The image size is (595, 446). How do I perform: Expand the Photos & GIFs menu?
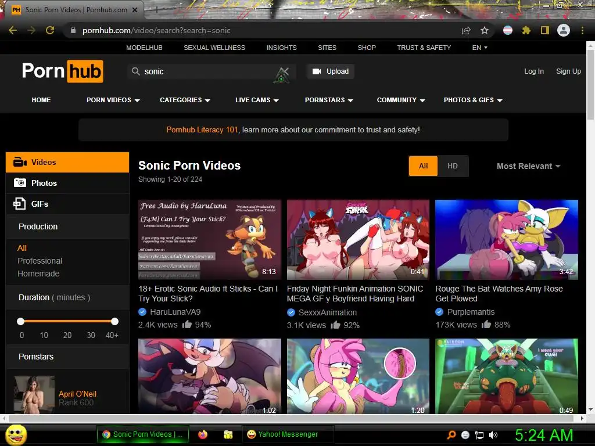pyautogui.click(x=473, y=100)
